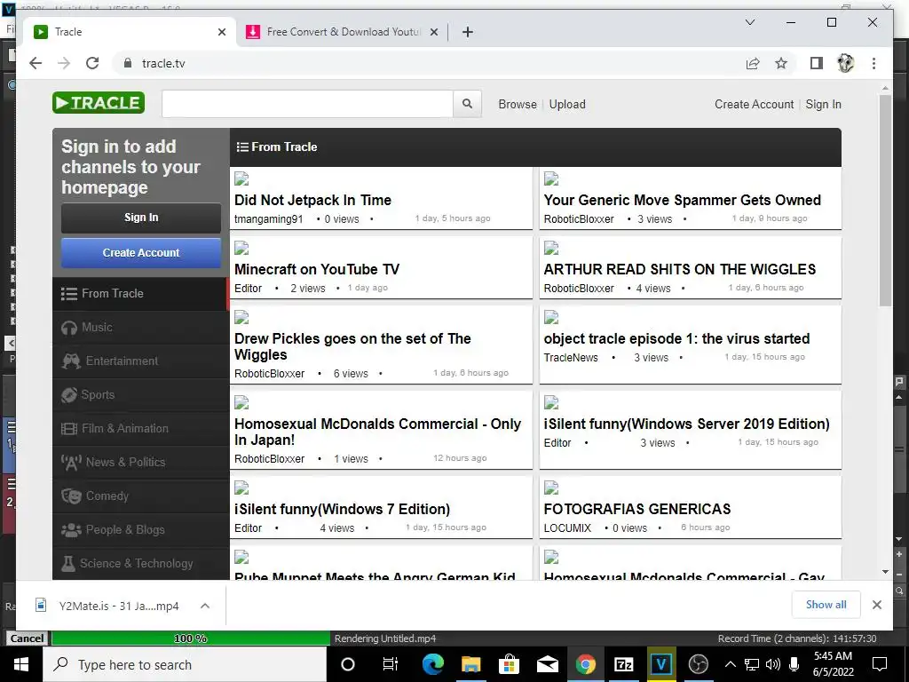
Task: Open object tracle episode 1 video
Action: 676,338
